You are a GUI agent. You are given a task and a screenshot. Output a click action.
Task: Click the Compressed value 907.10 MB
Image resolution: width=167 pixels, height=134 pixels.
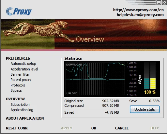click(x=111, y=105)
